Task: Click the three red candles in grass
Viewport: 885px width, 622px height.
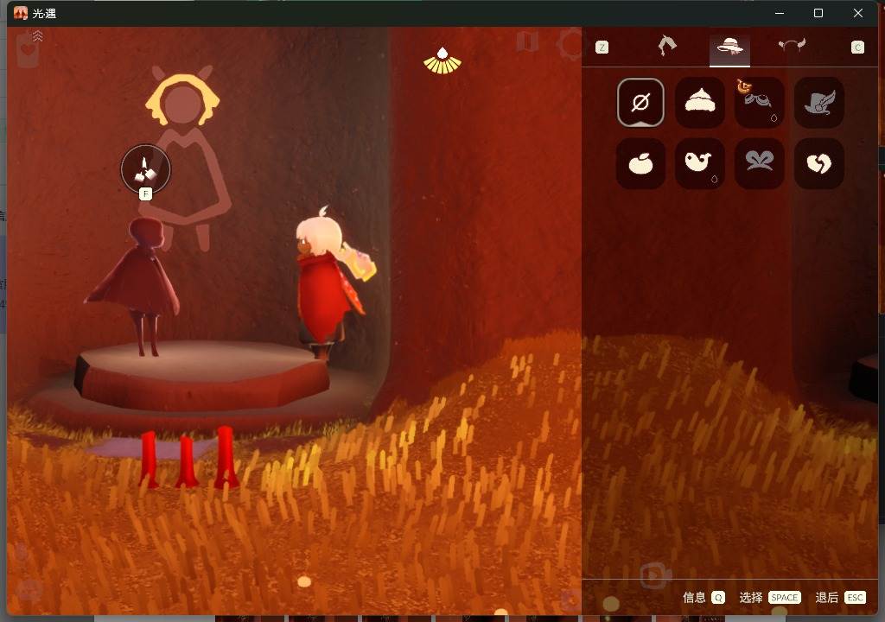Action: 188,458
